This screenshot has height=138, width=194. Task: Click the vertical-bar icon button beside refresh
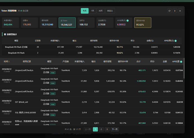click(175, 11)
